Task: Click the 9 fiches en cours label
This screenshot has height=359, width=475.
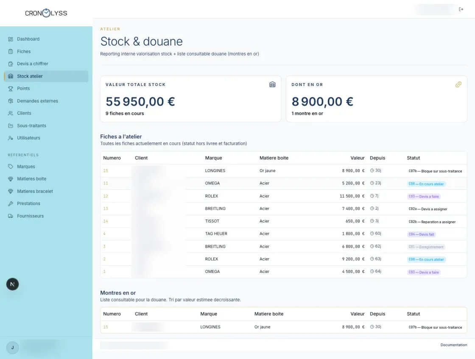Action: pos(125,114)
